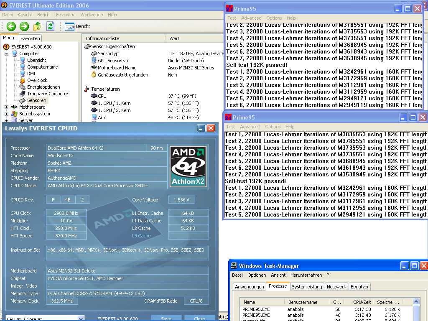The image size is (428, 321).
Task: Open the Bericht report toolbar button
Action: (x=77, y=26)
